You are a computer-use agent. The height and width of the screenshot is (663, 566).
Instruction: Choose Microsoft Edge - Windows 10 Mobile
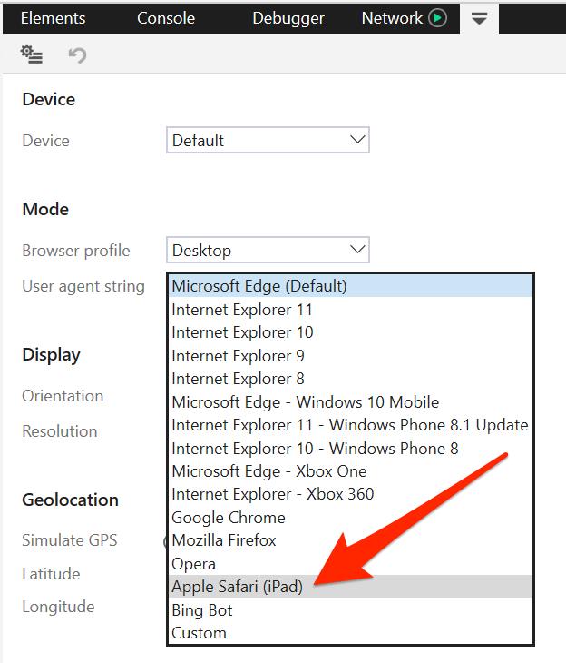tap(306, 402)
